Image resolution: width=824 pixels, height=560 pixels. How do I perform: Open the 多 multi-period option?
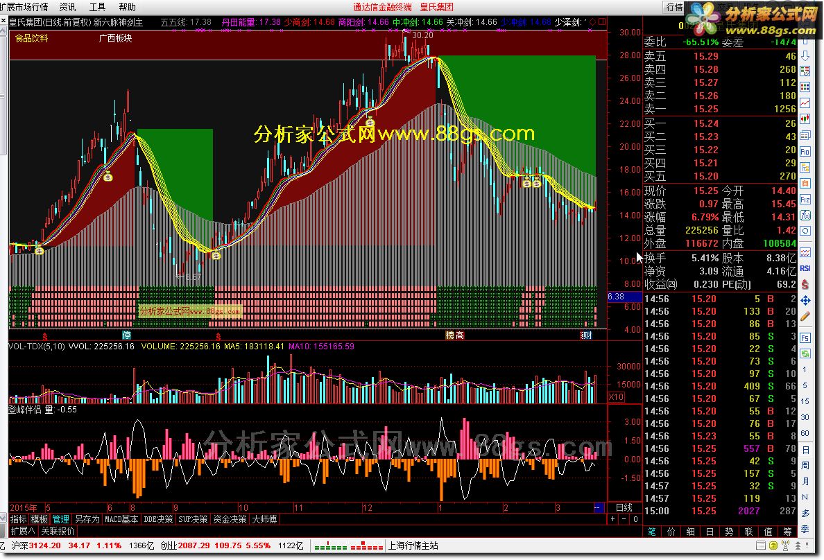[x=805, y=514]
